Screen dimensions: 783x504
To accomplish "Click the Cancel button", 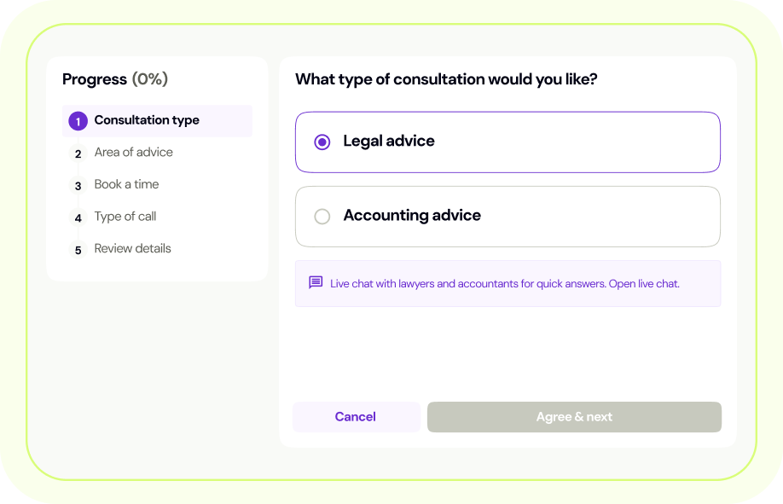I will tap(356, 416).
